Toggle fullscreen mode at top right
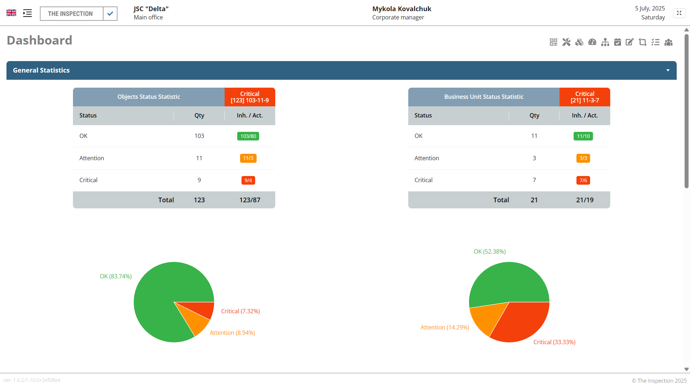Screen dimensions: 690x388 [x=679, y=13]
